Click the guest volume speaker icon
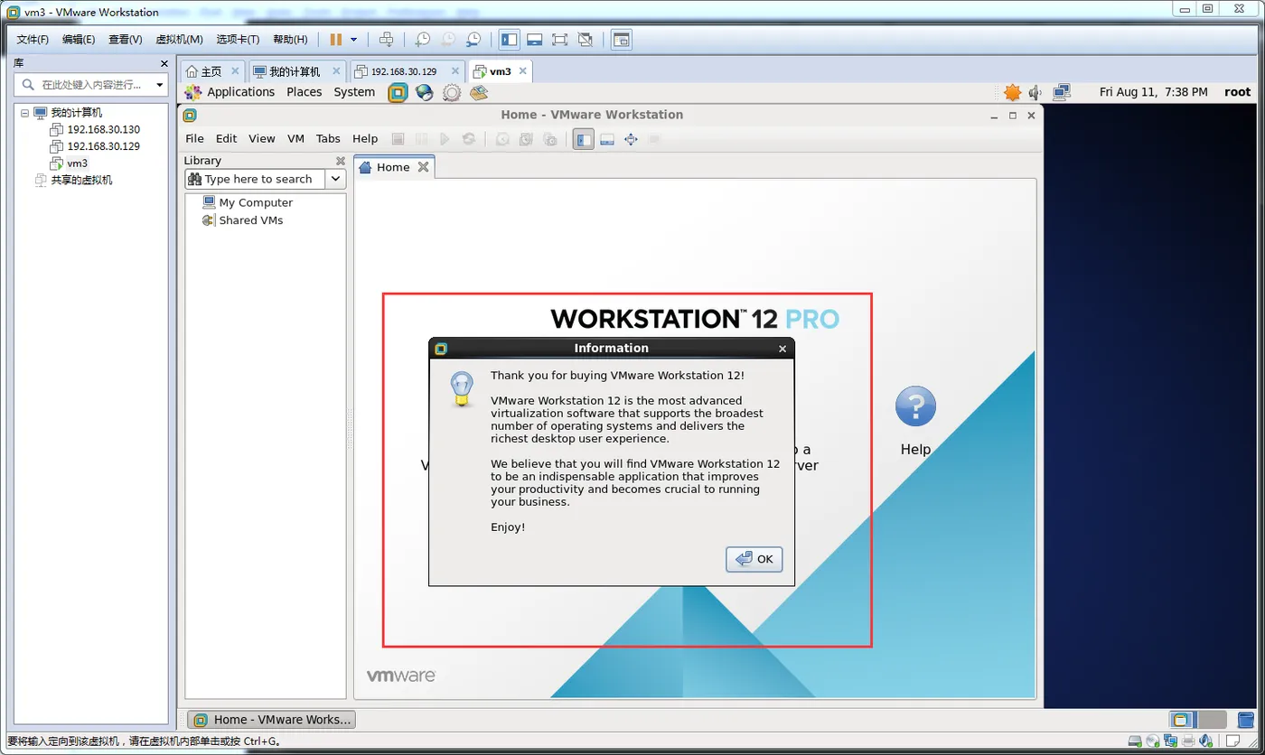Viewport: 1265px width, 755px height. click(x=1035, y=92)
